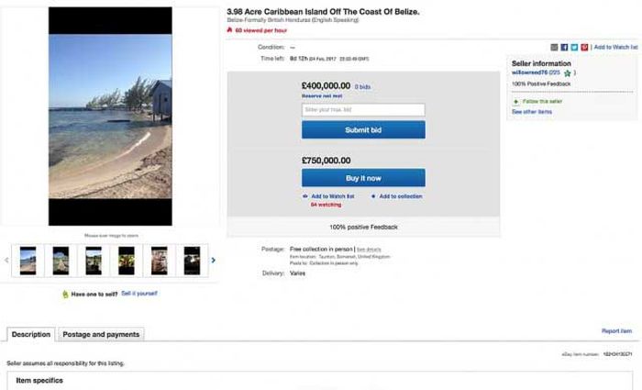Click the seller feedback star icon
The width and height of the screenshot is (642, 390).
(568, 72)
